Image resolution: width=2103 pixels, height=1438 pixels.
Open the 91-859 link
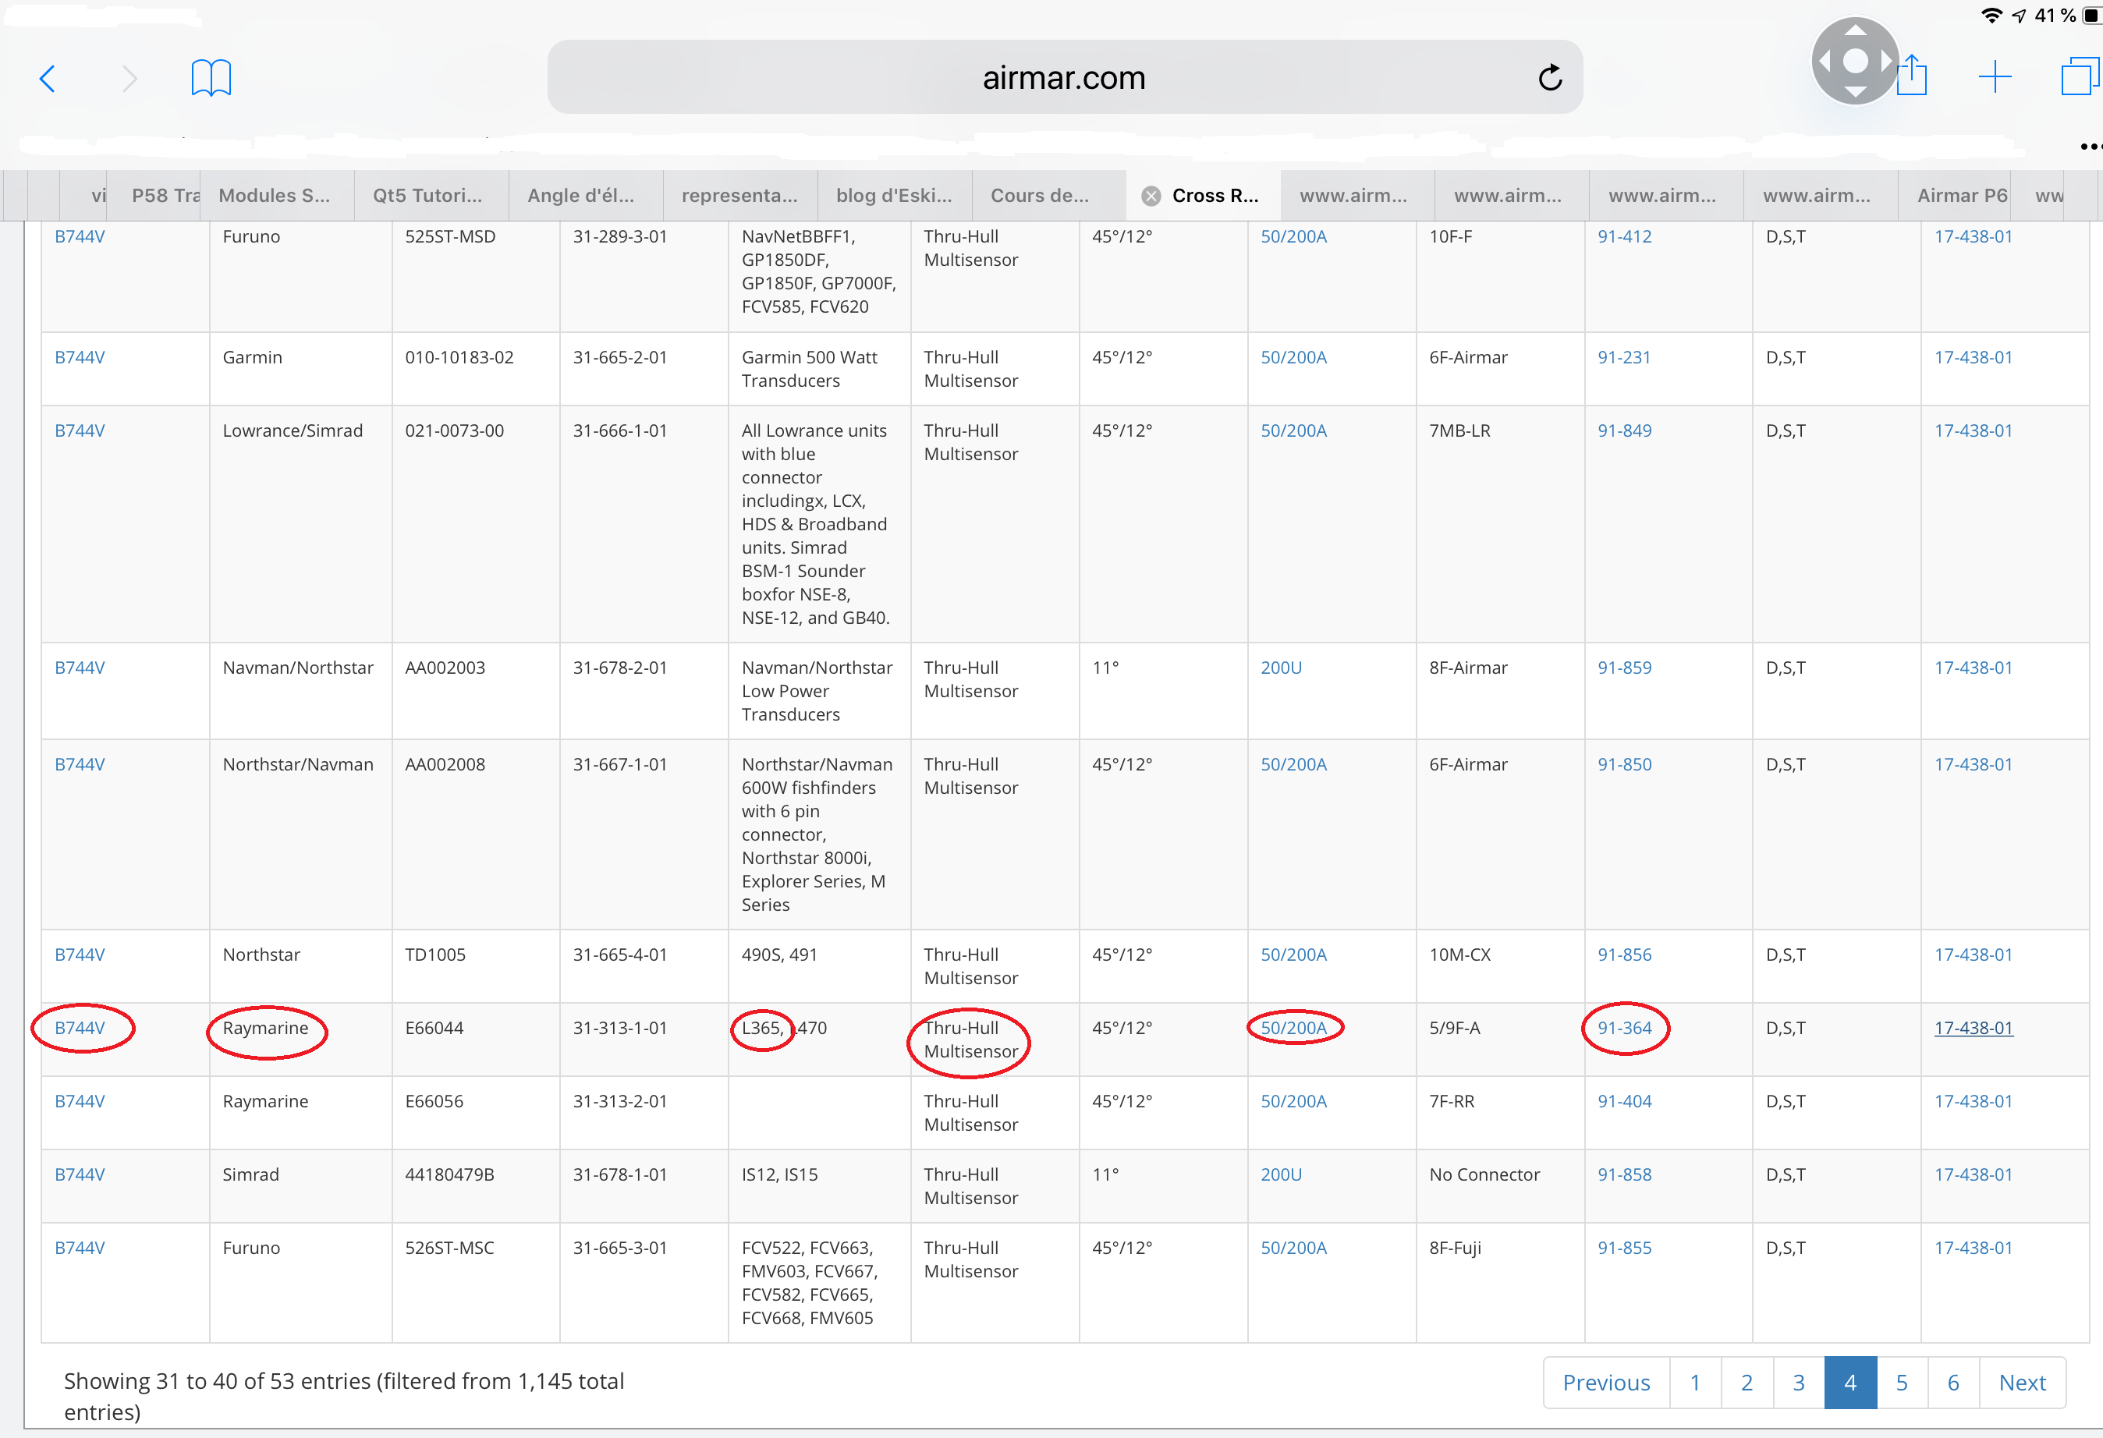coord(1624,668)
